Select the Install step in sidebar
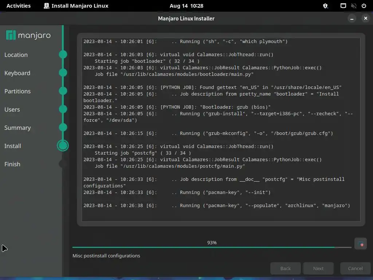Viewport: 373px width, 280px height. 13,146
